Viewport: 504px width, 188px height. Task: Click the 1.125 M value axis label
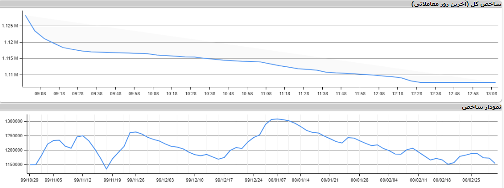click(10, 26)
